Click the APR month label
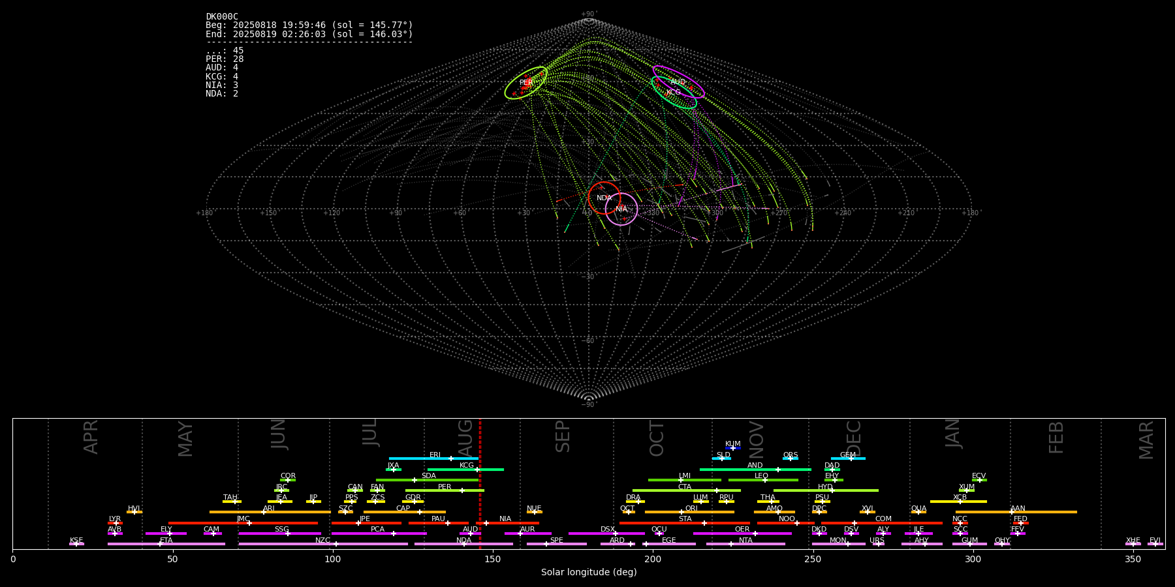 tap(91, 437)
